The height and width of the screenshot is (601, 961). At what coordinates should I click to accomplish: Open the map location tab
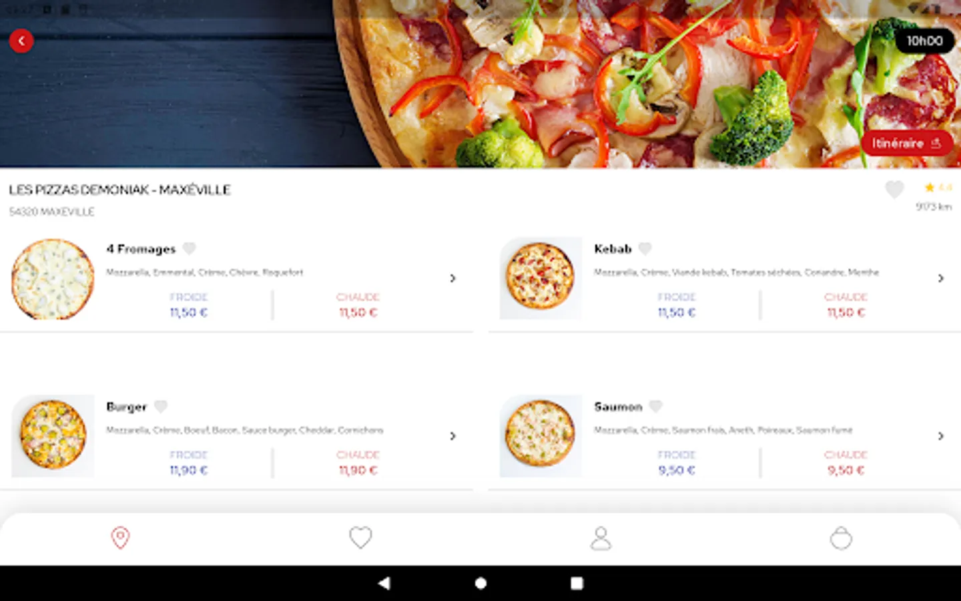click(x=120, y=538)
